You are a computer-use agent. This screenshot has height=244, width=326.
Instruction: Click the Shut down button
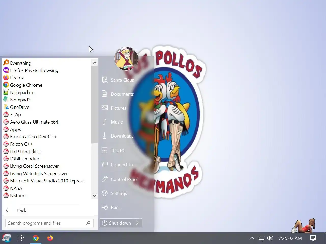coord(116,223)
